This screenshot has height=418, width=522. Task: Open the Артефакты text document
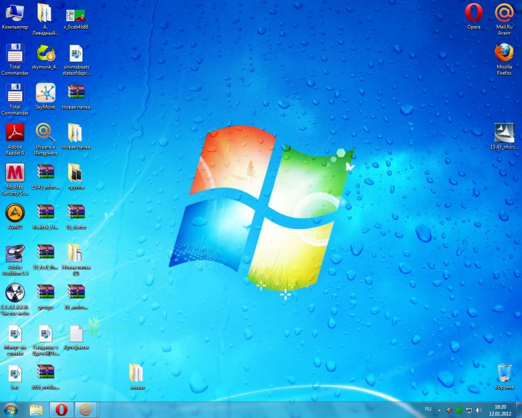pyautogui.click(x=76, y=338)
